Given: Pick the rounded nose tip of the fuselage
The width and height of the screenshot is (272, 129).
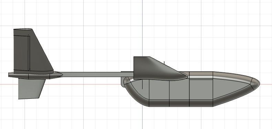Looking at the screenshot, I should (255, 84).
